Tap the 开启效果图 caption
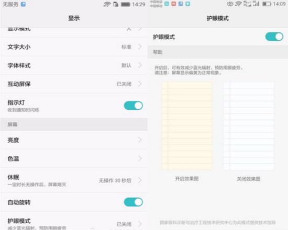This screenshot has width=288, height=230. tap(187, 179)
